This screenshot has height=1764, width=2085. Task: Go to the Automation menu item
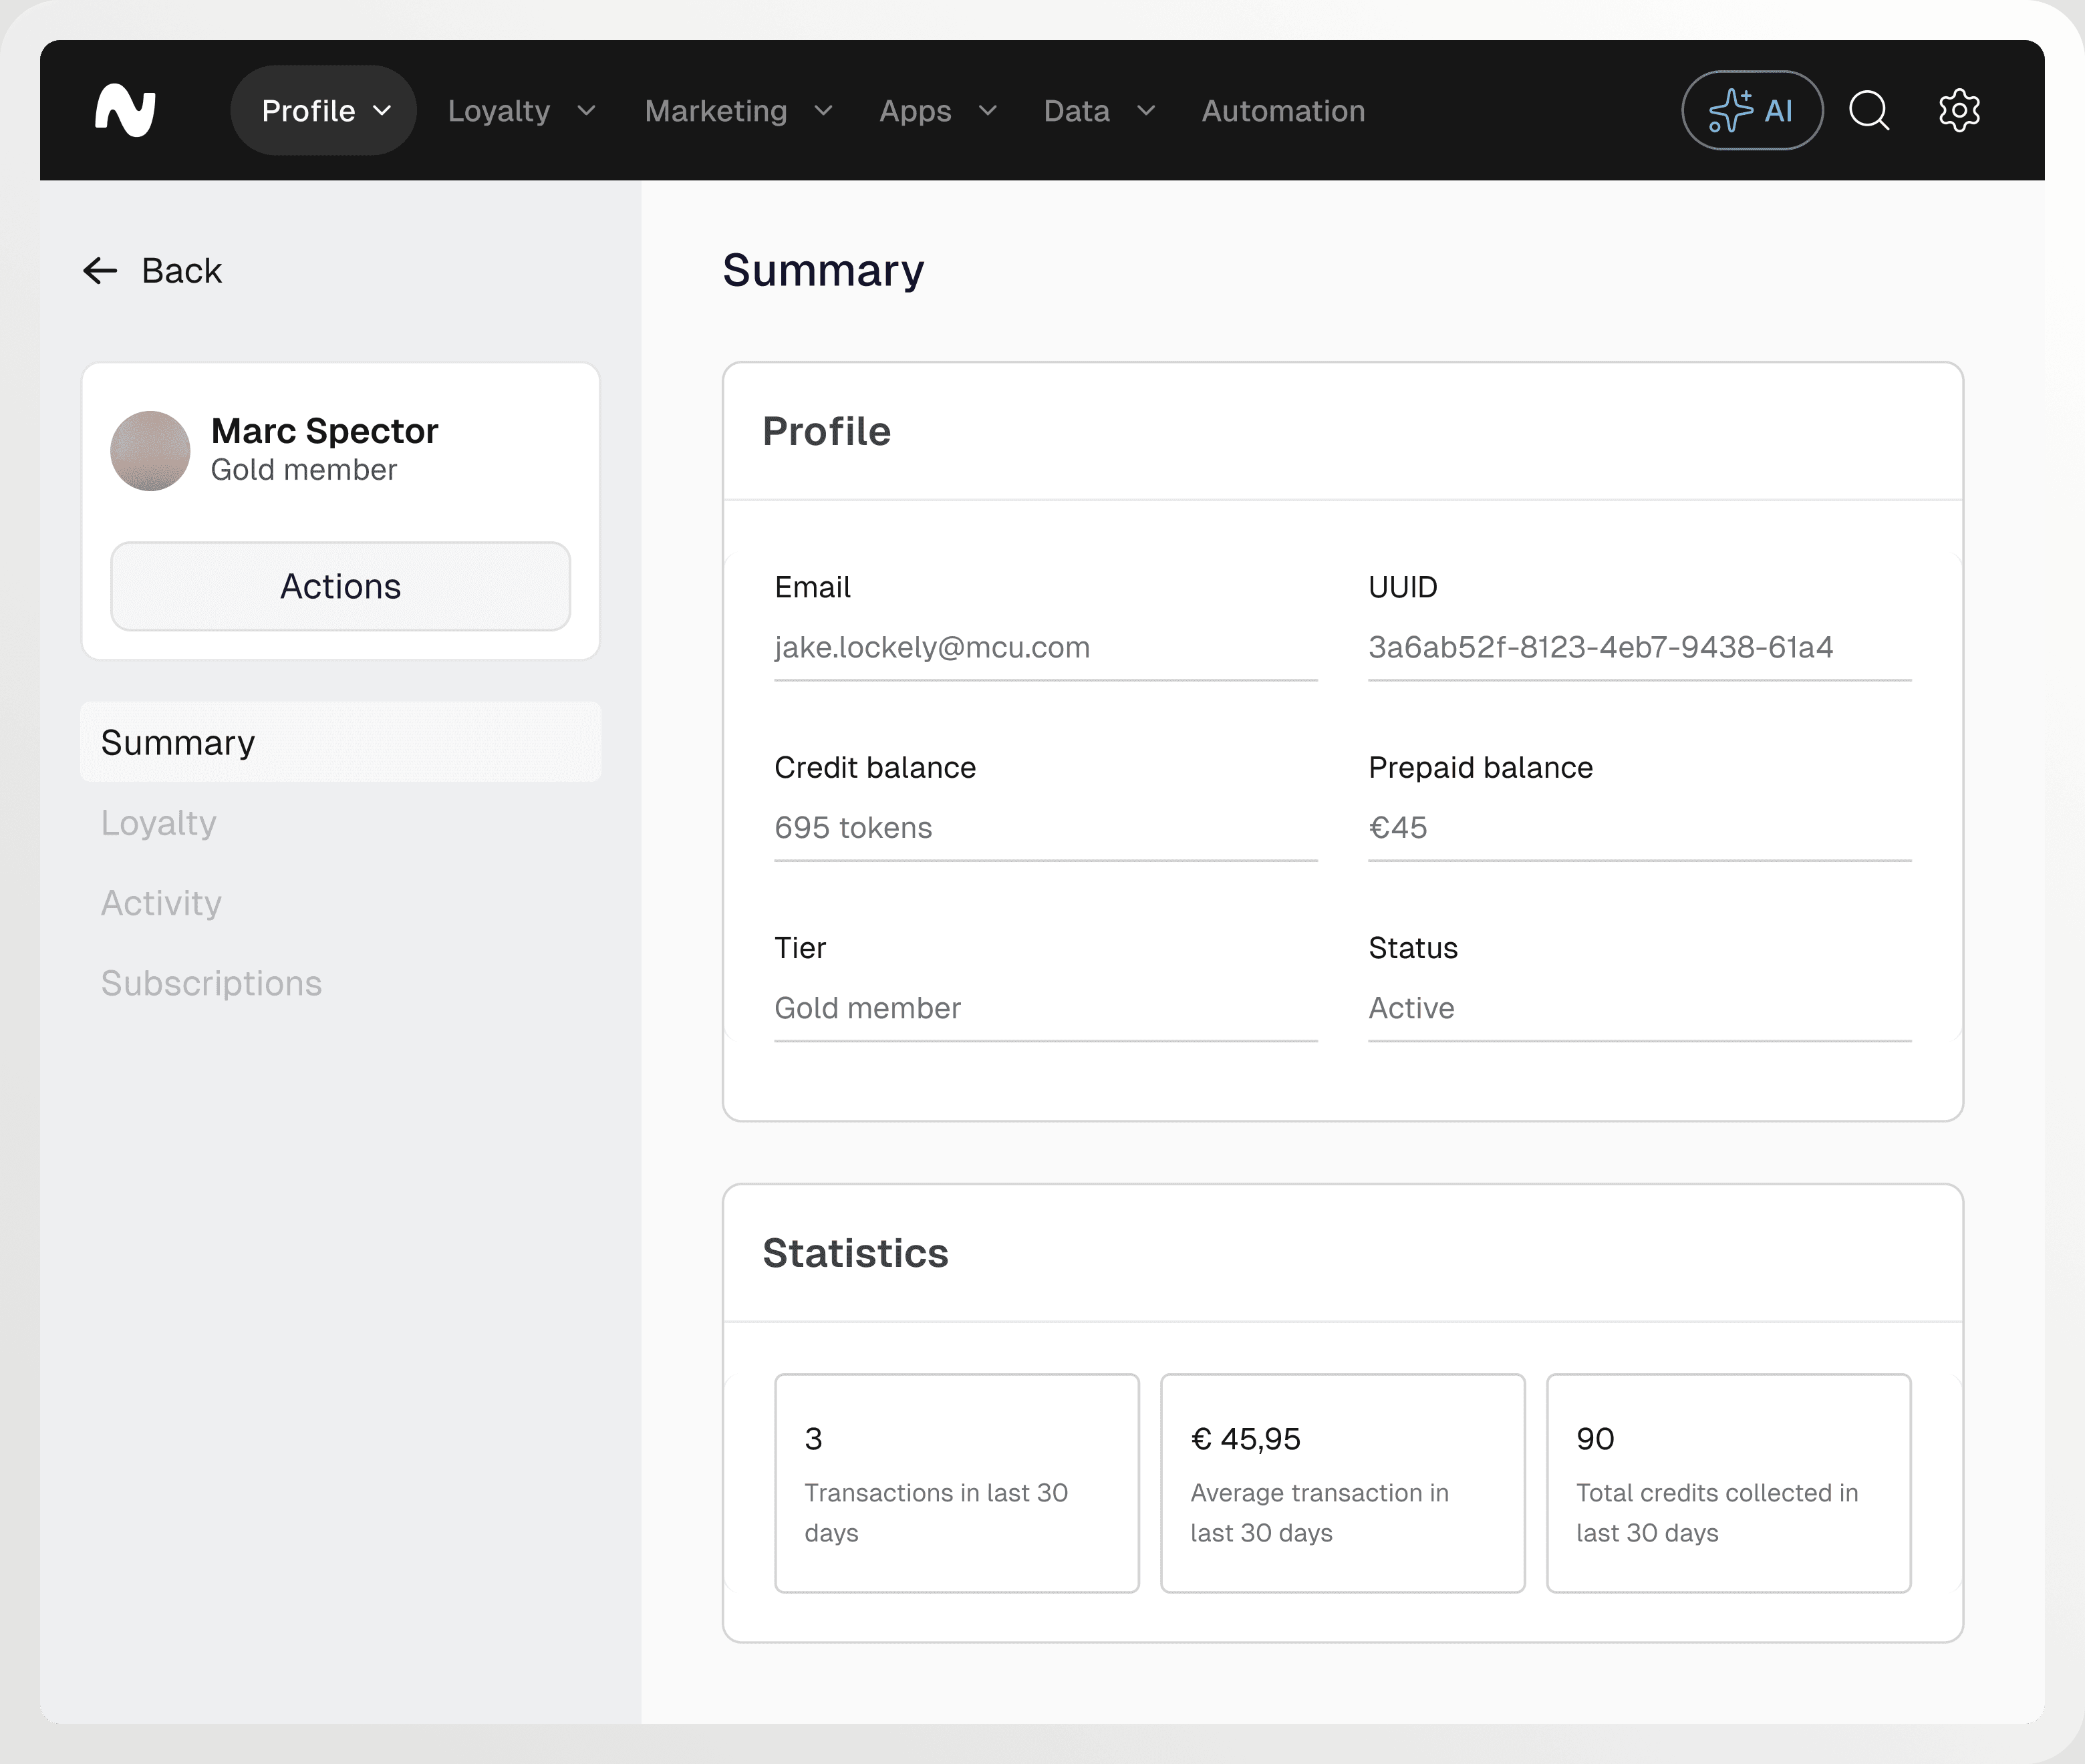[x=1283, y=110]
